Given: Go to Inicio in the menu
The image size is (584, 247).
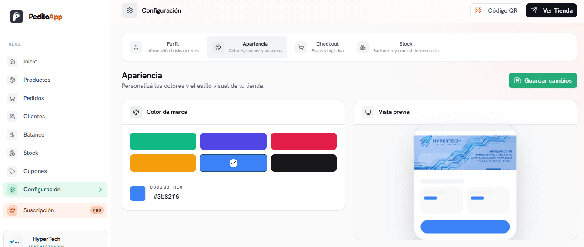Looking at the screenshot, I should pyautogui.click(x=55, y=62).
